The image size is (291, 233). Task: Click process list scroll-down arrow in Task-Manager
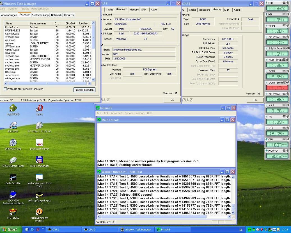tap(93, 79)
